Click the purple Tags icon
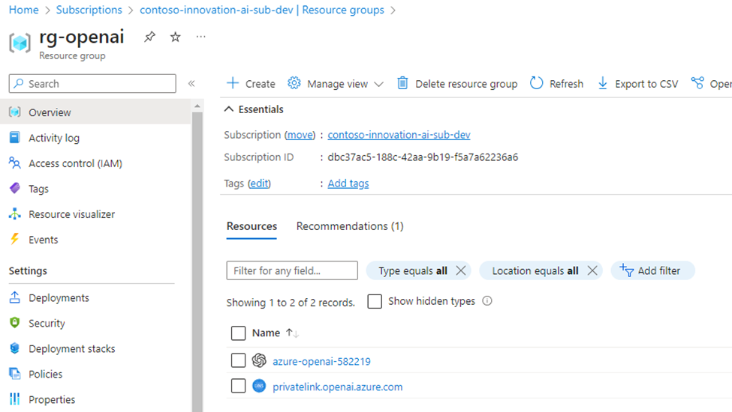732x412 pixels. (x=15, y=189)
